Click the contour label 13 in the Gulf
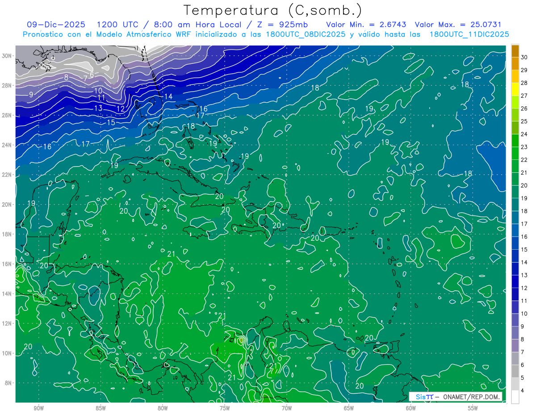The height and width of the screenshot is (414, 536). (x=98, y=108)
